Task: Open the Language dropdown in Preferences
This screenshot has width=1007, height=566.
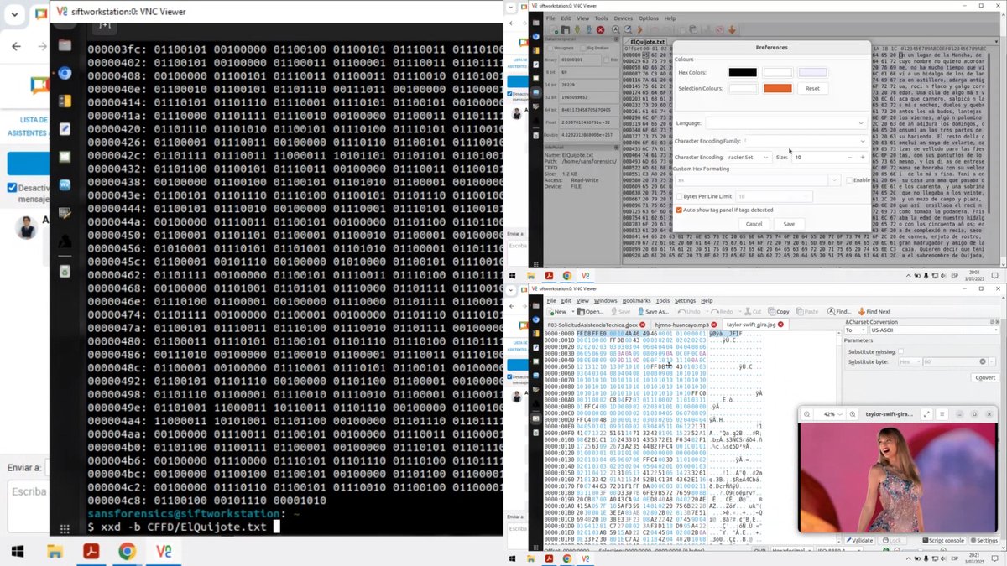Action: pos(785,123)
